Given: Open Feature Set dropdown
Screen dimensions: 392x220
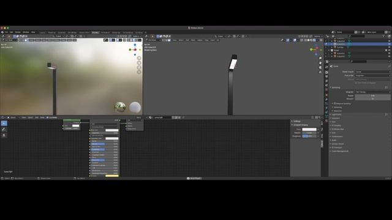Looking at the screenshot, I should 372,76.
